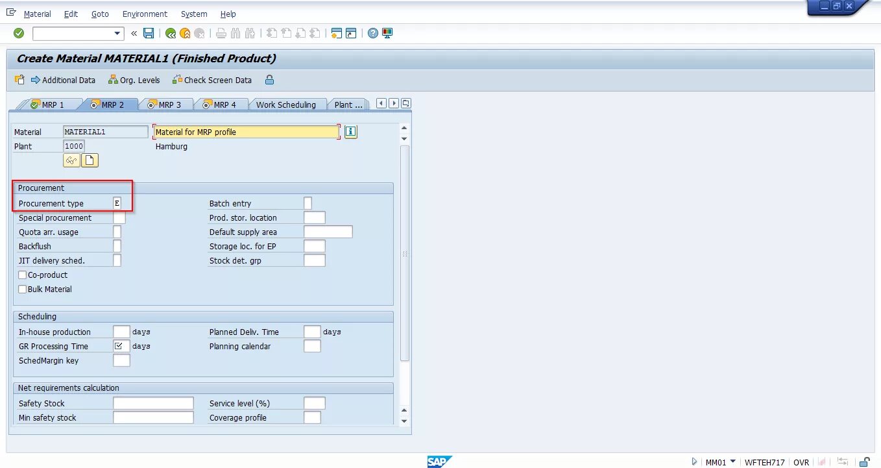Open the command field dropdown arrow
Image resolution: width=881 pixels, height=468 pixels.
(x=117, y=33)
